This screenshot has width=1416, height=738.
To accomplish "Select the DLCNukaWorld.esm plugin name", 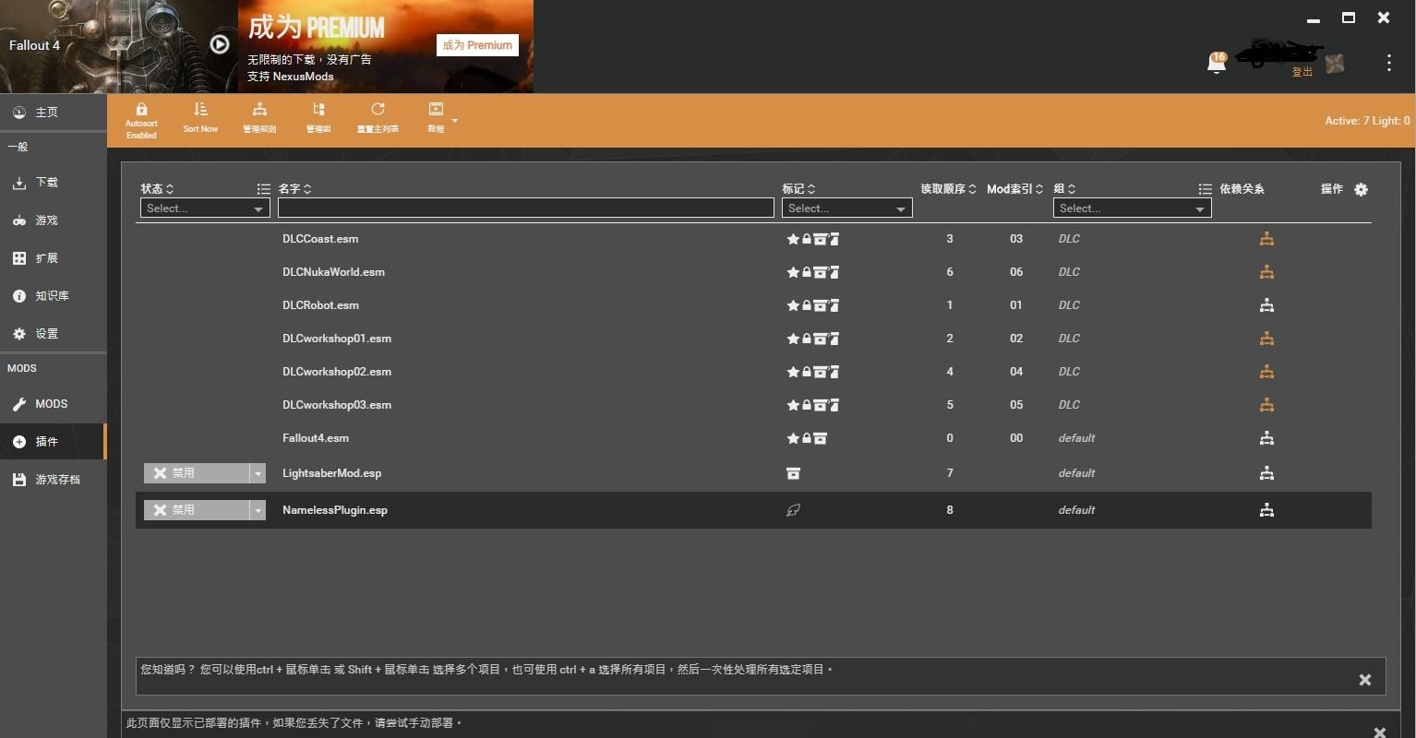I will point(333,272).
